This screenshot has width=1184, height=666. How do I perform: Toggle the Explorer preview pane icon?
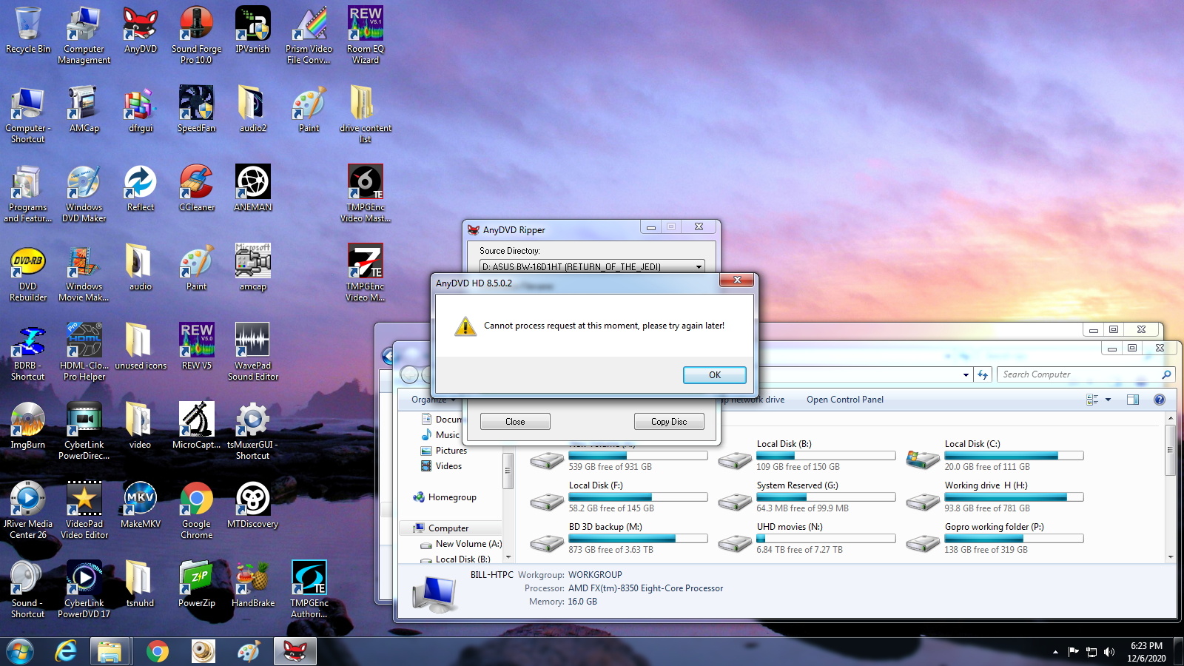[1132, 400]
